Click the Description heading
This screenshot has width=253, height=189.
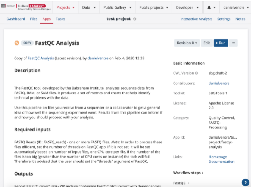27,71
